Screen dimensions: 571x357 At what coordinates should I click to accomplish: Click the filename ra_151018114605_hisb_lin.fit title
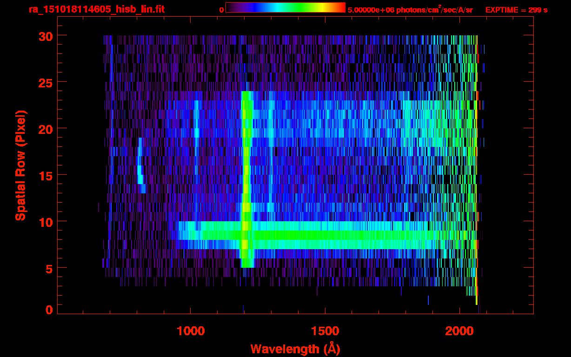coord(96,9)
